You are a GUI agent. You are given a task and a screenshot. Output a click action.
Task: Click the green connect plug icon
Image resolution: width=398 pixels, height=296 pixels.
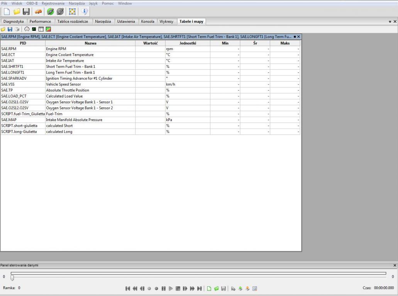pos(51,12)
